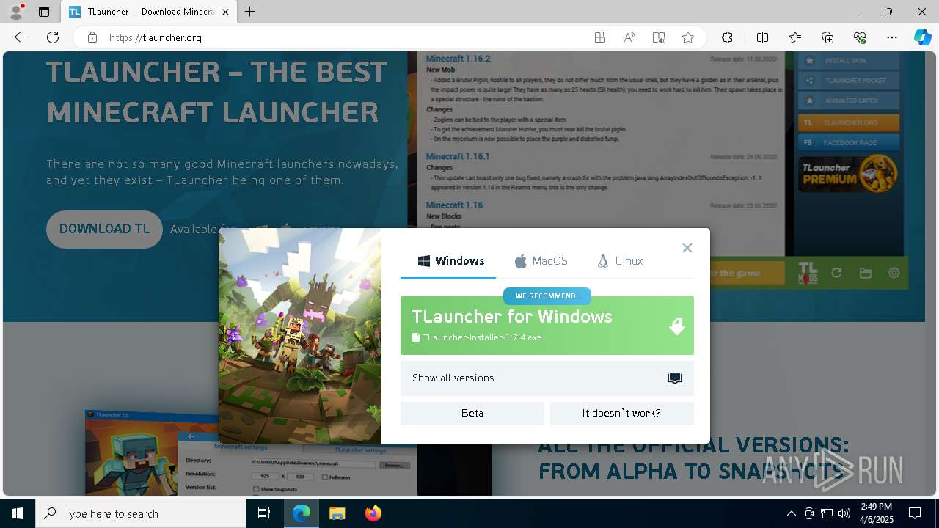This screenshot has width=939, height=528.
Task: Close the download popup dialog
Action: point(687,248)
